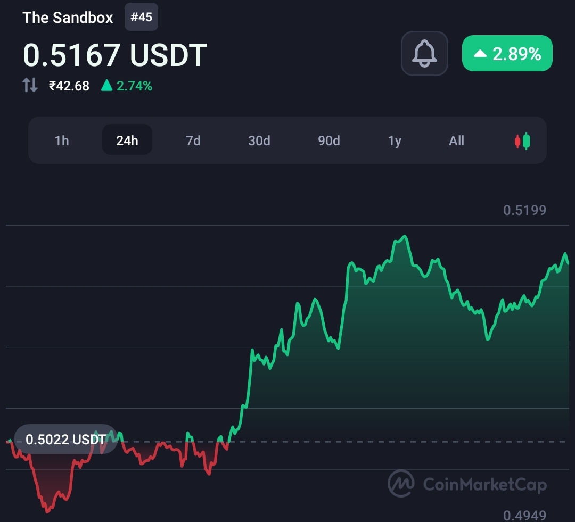View the 1y price history
This screenshot has width=575, height=522.
(395, 140)
